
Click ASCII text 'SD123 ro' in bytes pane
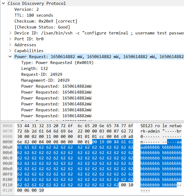(150, 126)
